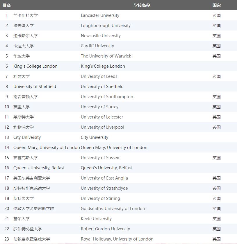Choose the 罗伯特戈登大学 entry
The height and width of the screenshot is (244, 237).
[x=28, y=229]
